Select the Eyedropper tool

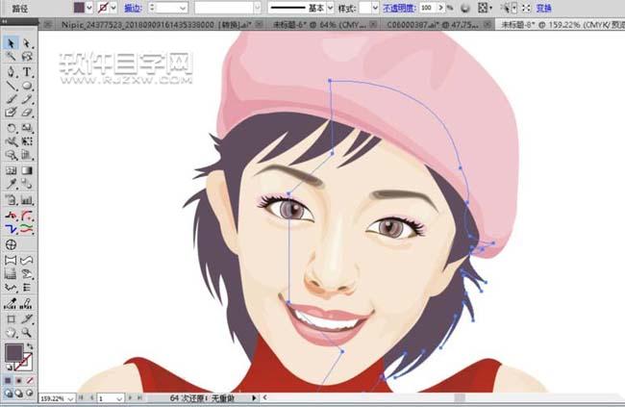(11, 184)
